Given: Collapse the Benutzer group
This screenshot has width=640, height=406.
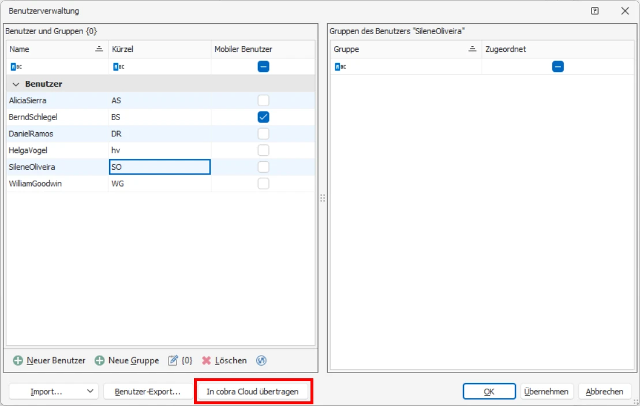Looking at the screenshot, I should [x=15, y=84].
